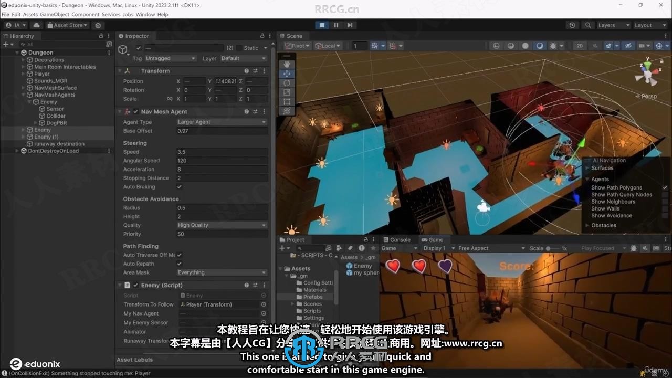Open object picker for Transform To Follow

[x=264, y=304]
